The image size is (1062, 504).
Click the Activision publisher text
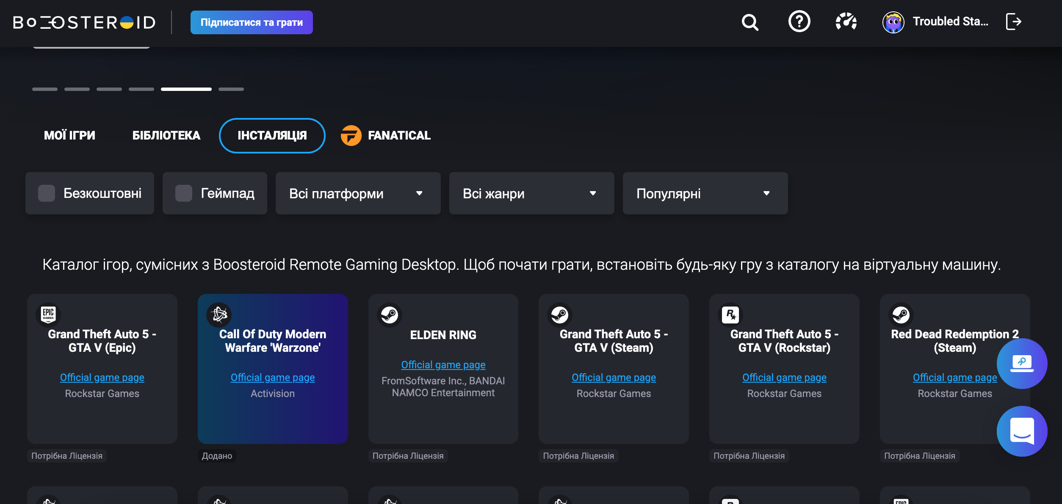(x=273, y=394)
